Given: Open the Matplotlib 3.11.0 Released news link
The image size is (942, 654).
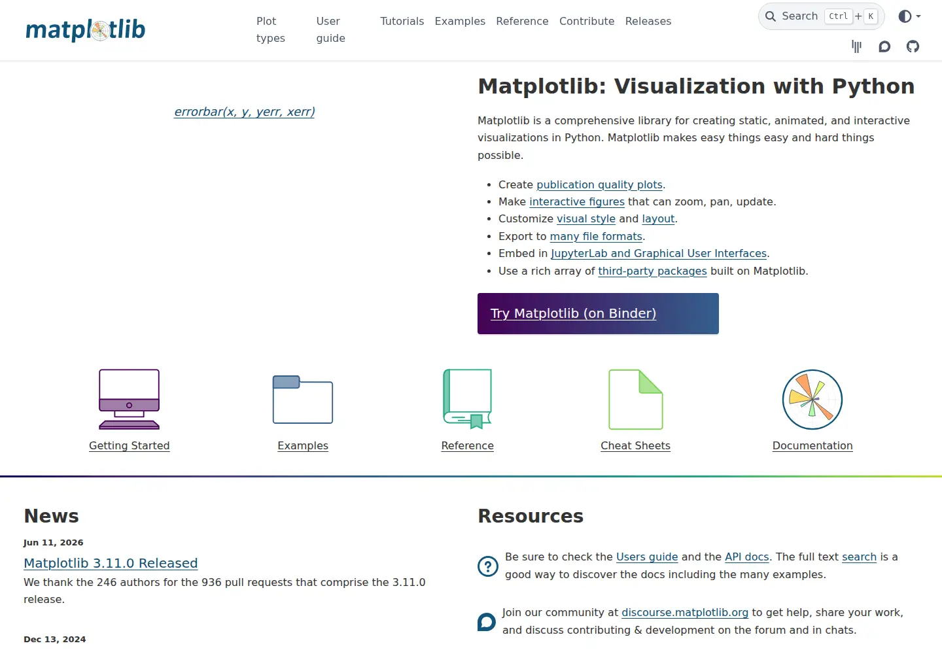Looking at the screenshot, I should coord(111,563).
